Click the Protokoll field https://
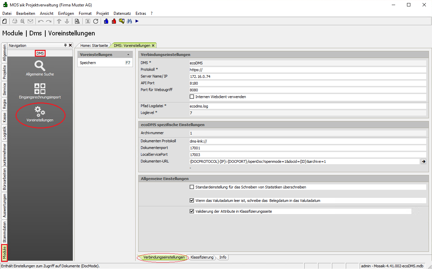432x269 pixels. click(308, 70)
